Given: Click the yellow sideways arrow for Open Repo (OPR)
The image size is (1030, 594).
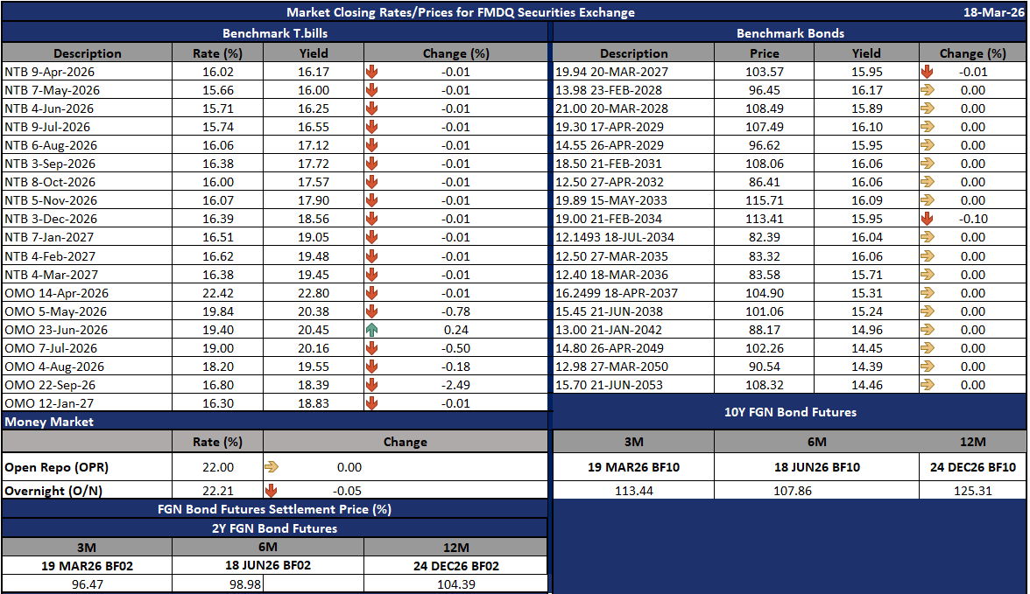Looking at the screenshot, I should (272, 466).
